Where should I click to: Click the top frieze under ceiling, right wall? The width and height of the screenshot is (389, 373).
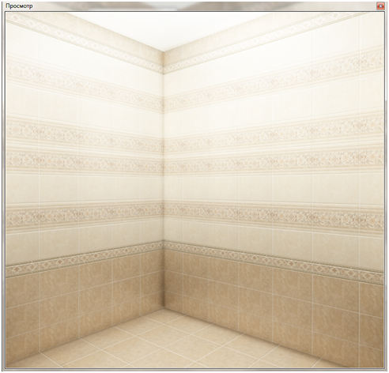pyautogui.click(x=263, y=41)
